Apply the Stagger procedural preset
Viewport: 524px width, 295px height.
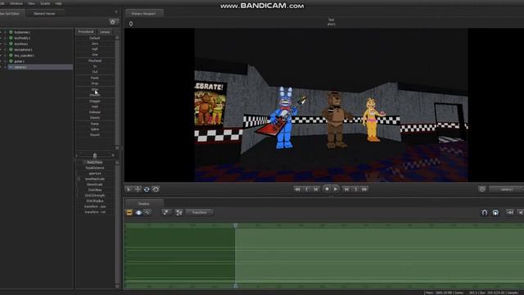(x=95, y=101)
